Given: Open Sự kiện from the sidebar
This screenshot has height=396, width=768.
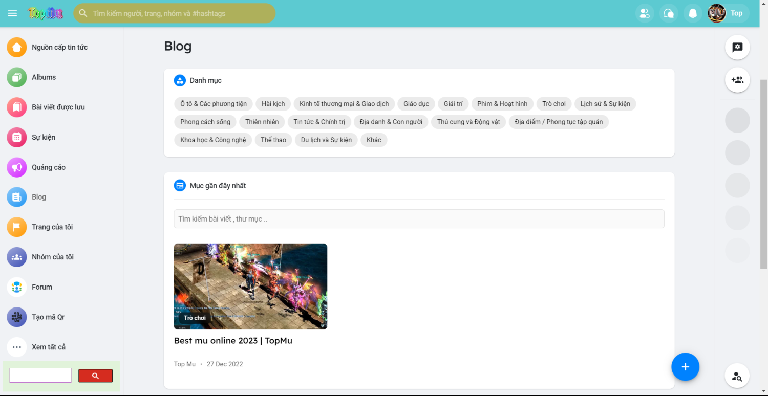Looking at the screenshot, I should (x=44, y=137).
